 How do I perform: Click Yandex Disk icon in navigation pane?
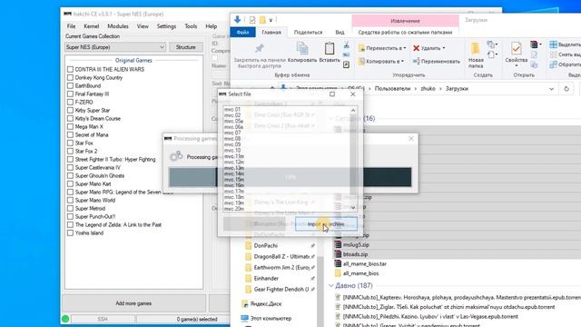pyautogui.click(x=244, y=304)
